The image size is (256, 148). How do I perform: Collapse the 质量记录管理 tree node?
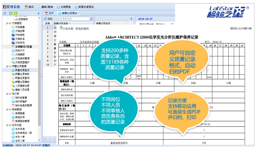pos(7,66)
